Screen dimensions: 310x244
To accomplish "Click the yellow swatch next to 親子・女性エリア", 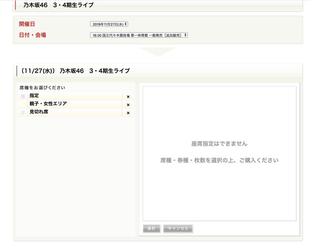I will tap(23, 104).
